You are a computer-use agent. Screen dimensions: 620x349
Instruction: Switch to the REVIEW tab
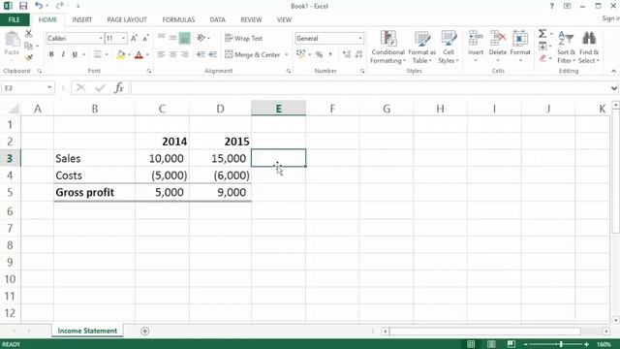(251, 19)
